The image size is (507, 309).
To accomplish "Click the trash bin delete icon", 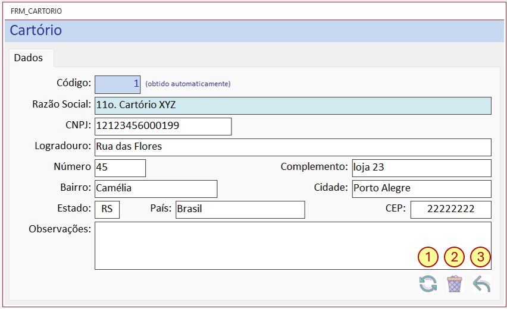I will (455, 284).
